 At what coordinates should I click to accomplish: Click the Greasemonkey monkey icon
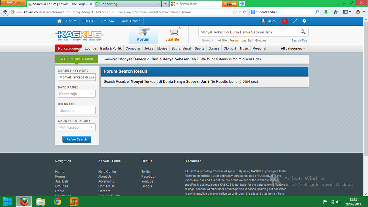tap(358, 12)
